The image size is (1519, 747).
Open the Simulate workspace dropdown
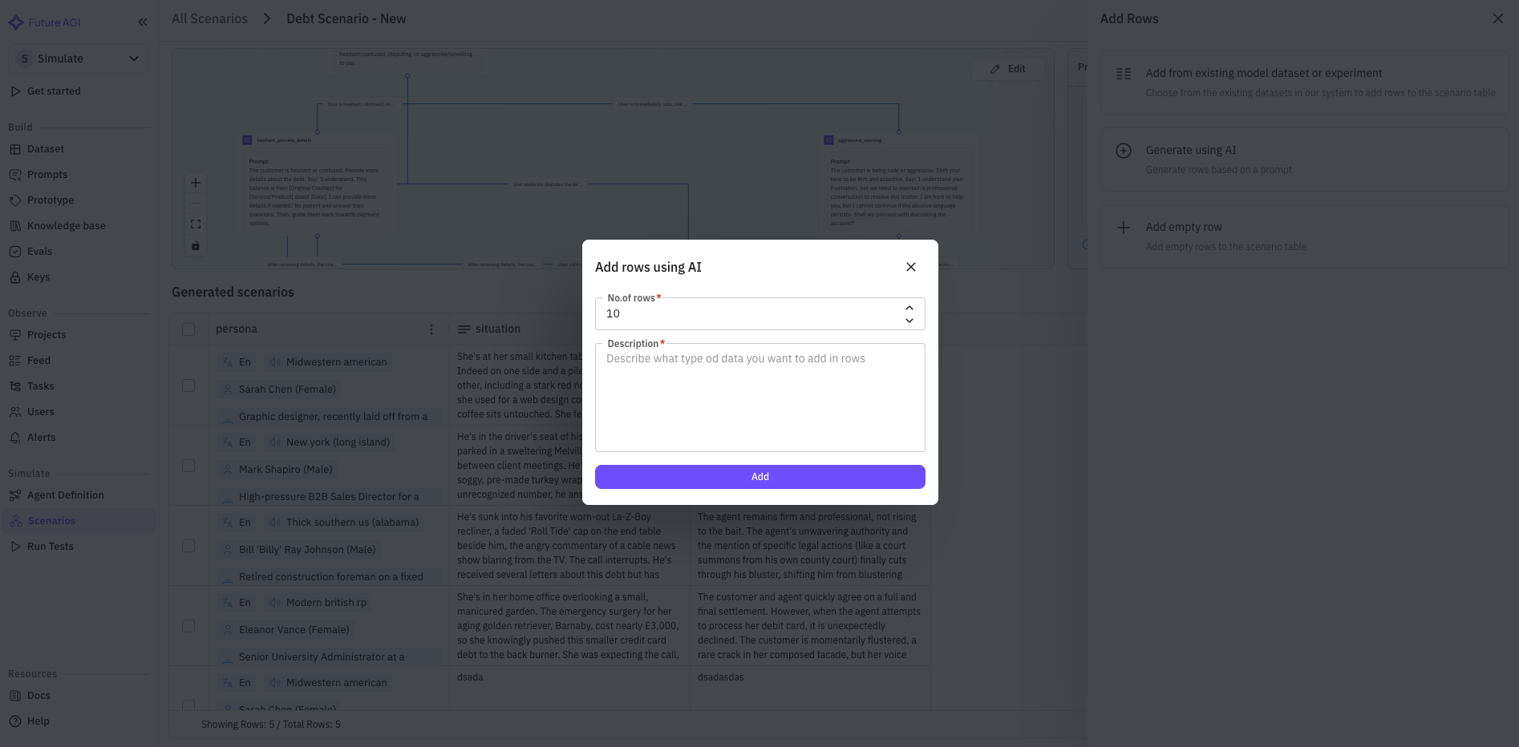78,58
